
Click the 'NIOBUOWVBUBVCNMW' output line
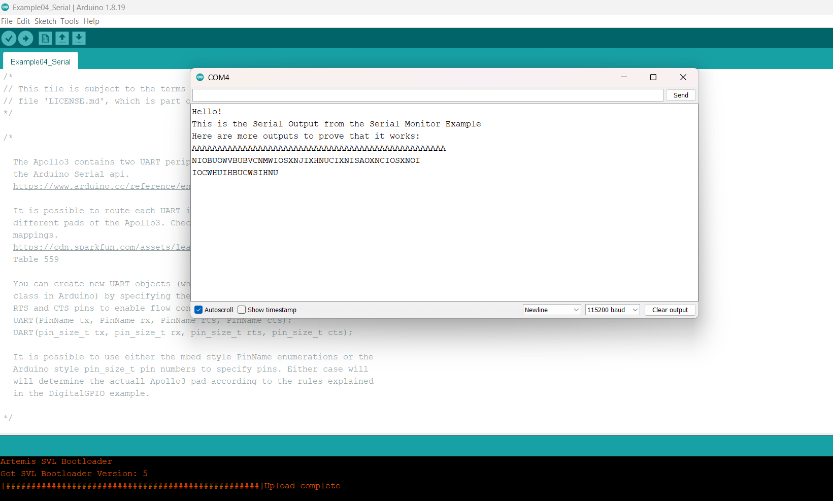[x=306, y=160]
